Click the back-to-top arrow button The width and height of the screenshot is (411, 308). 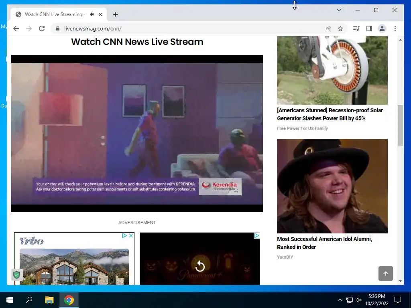coord(386,274)
